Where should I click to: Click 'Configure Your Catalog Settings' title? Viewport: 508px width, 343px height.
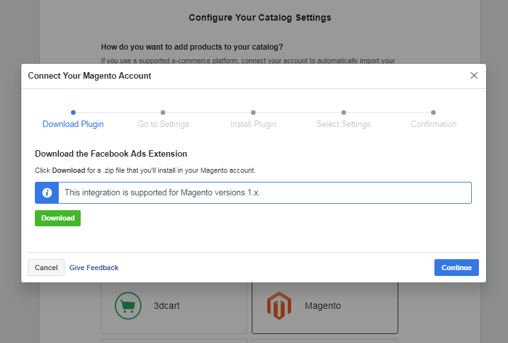pyautogui.click(x=260, y=17)
